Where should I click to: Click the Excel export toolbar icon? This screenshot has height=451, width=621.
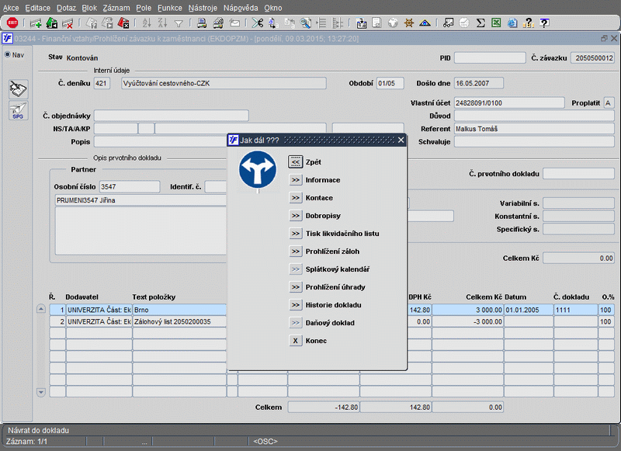[496, 23]
